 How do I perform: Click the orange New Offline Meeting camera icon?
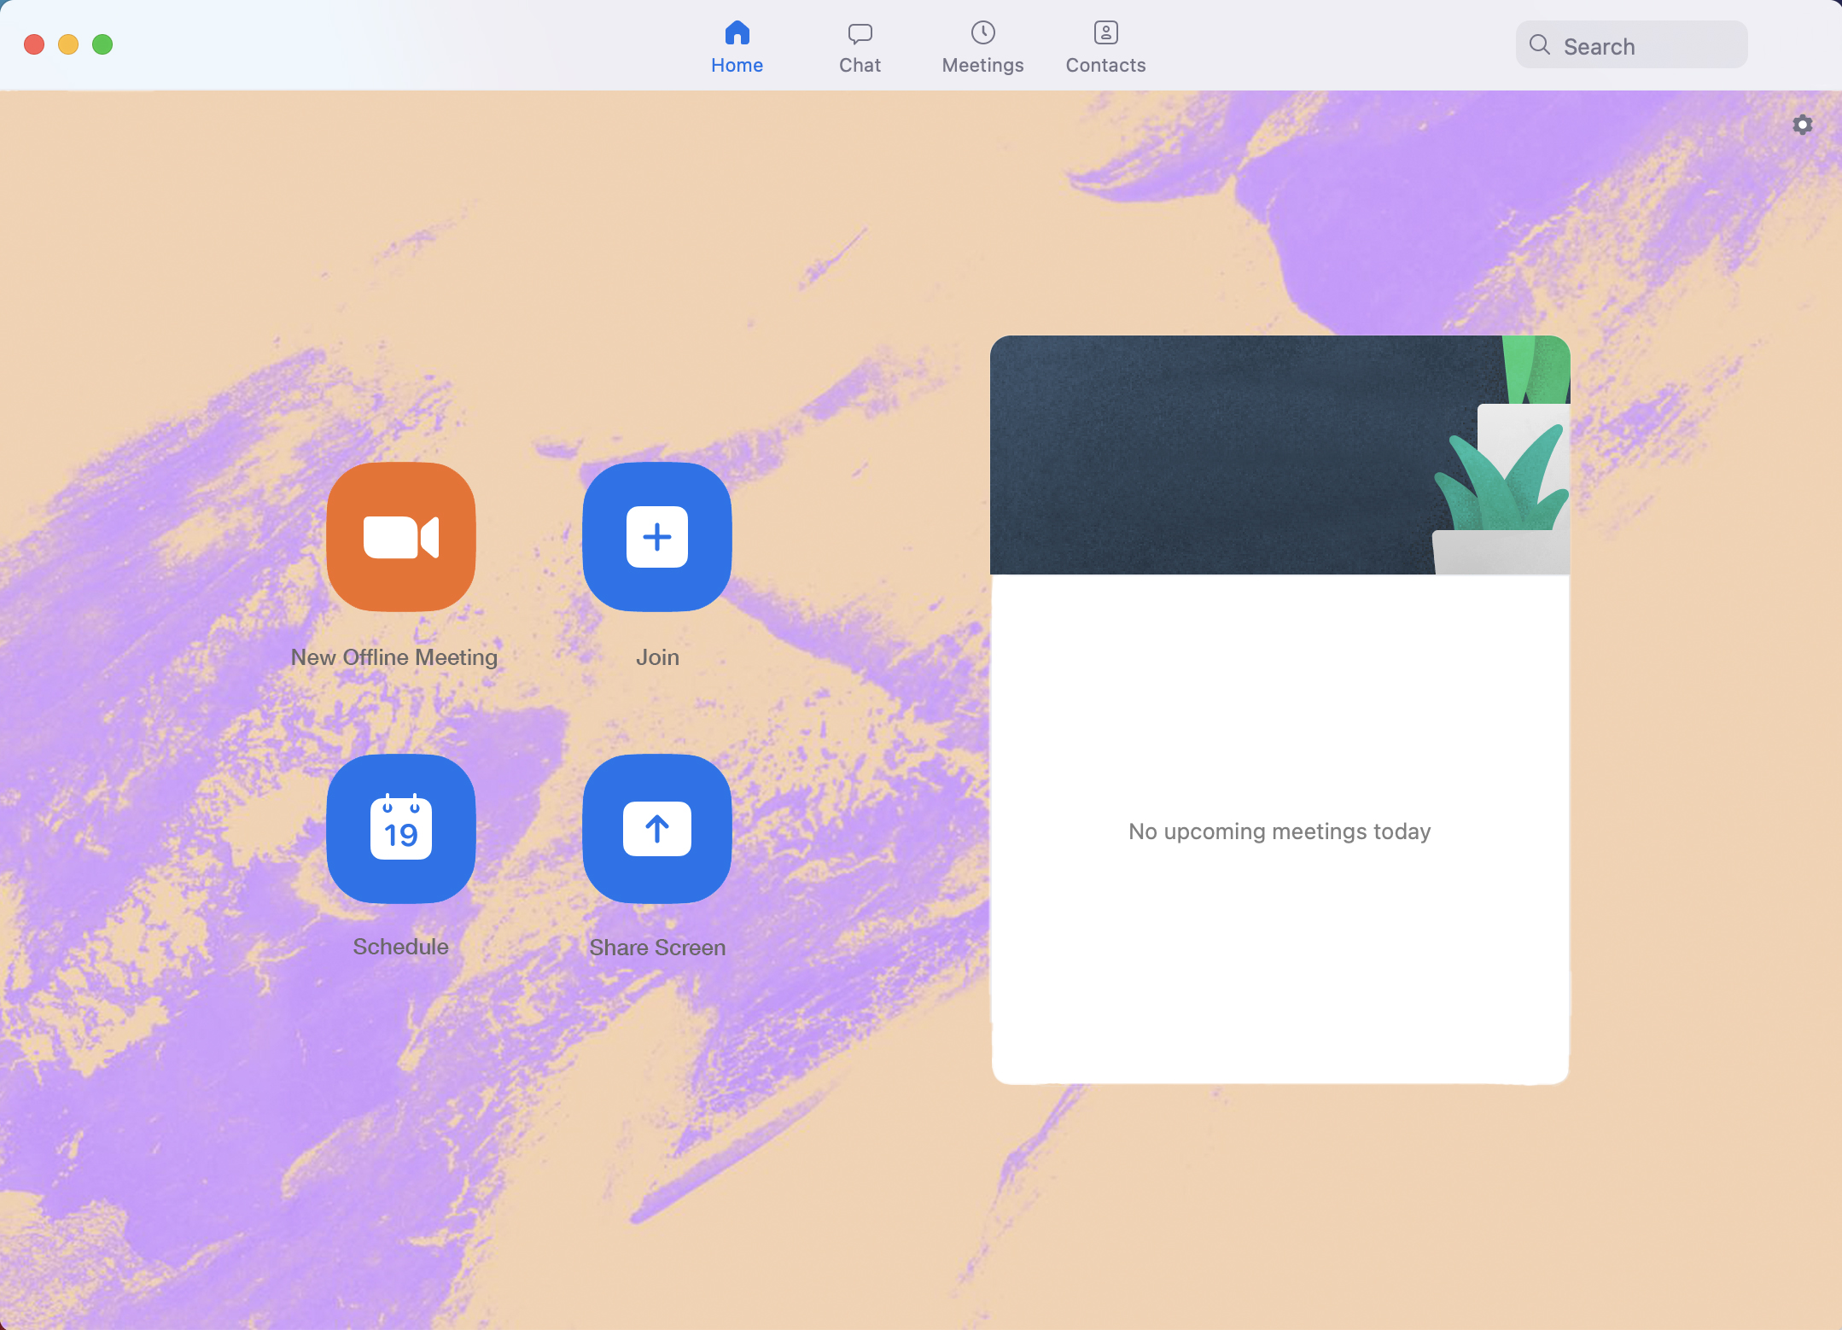[400, 537]
